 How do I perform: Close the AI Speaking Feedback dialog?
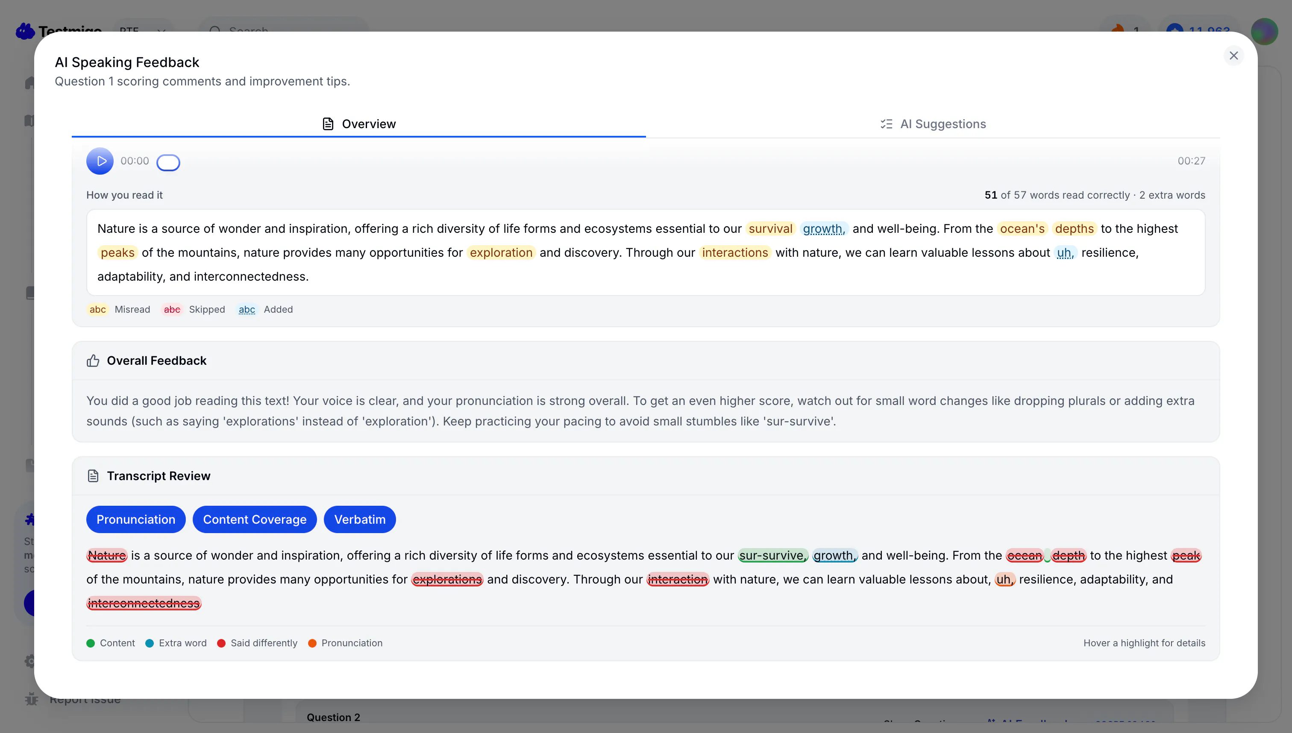1233,56
